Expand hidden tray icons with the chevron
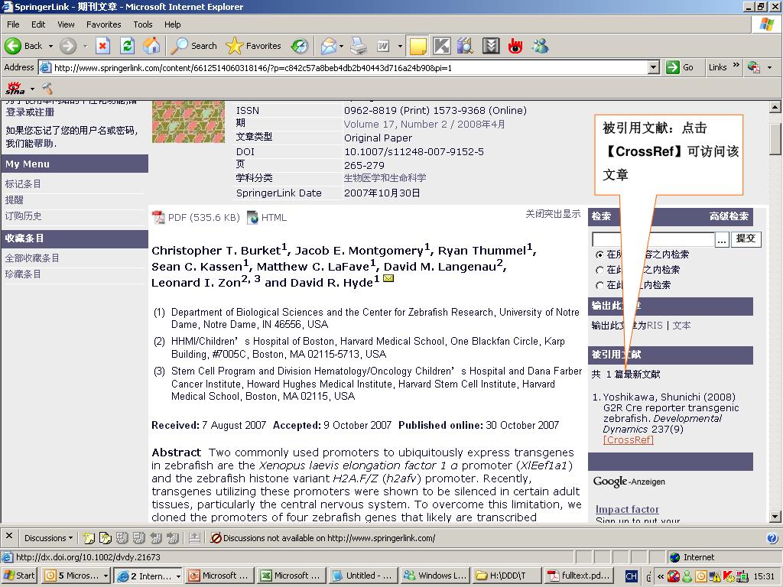 tap(661, 576)
